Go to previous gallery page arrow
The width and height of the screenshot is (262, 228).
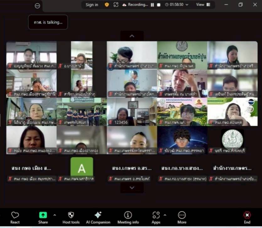(132, 36)
